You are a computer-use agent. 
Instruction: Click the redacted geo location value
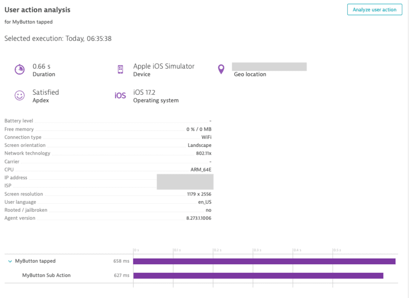[269, 67]
